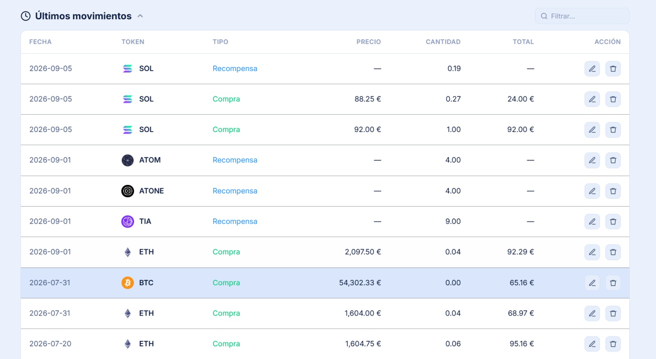656x359 pixels.
Task: Click the FECHA column header
Action: pyautogui.click(x=40, y=42)
